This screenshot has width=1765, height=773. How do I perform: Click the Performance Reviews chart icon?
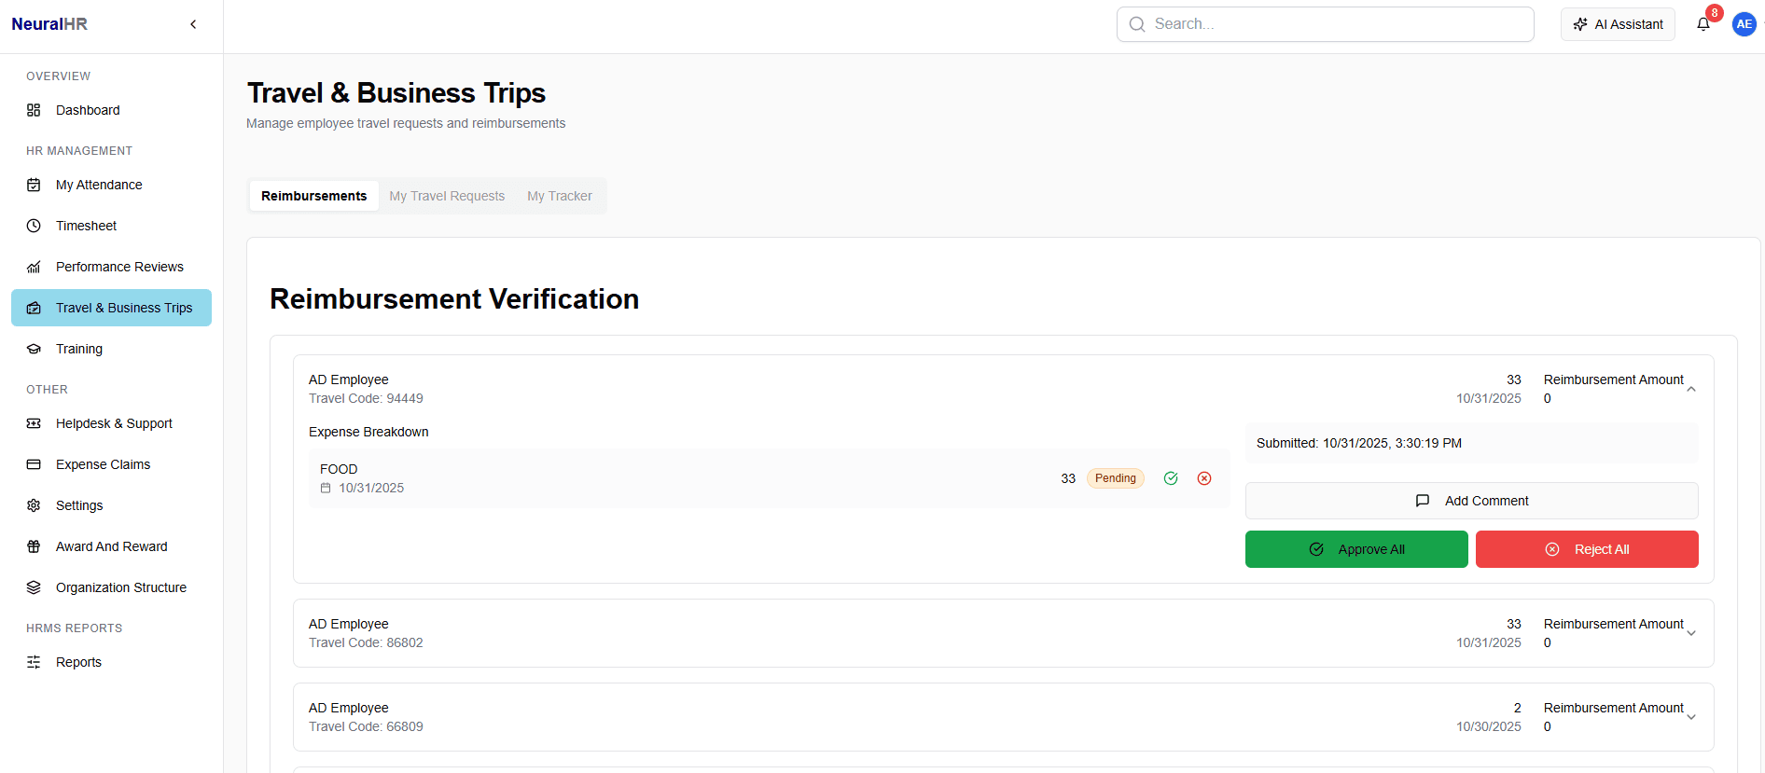point(34,267)
